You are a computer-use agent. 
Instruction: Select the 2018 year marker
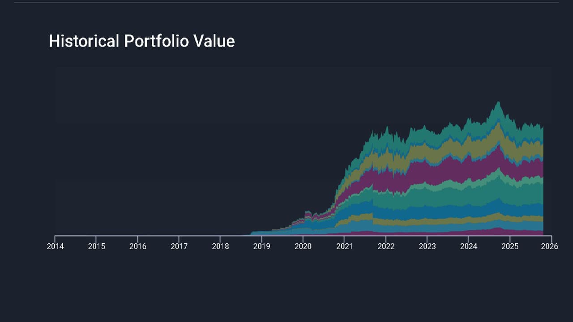point(220,246)
